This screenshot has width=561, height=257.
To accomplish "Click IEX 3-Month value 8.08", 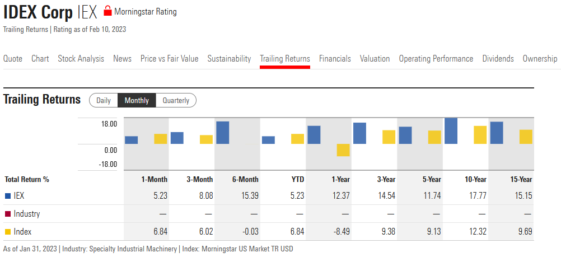I will pos(205,196).
